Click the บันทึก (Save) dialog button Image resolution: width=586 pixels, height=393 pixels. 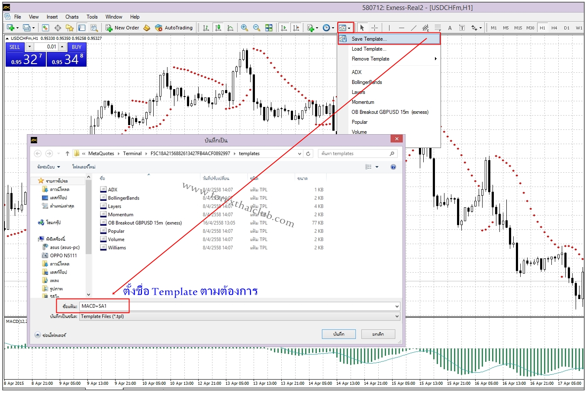click(339, 334)
